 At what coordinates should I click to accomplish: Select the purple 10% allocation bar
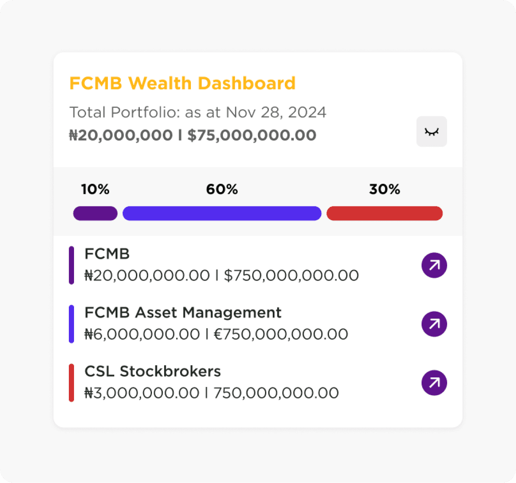[95, 213]
